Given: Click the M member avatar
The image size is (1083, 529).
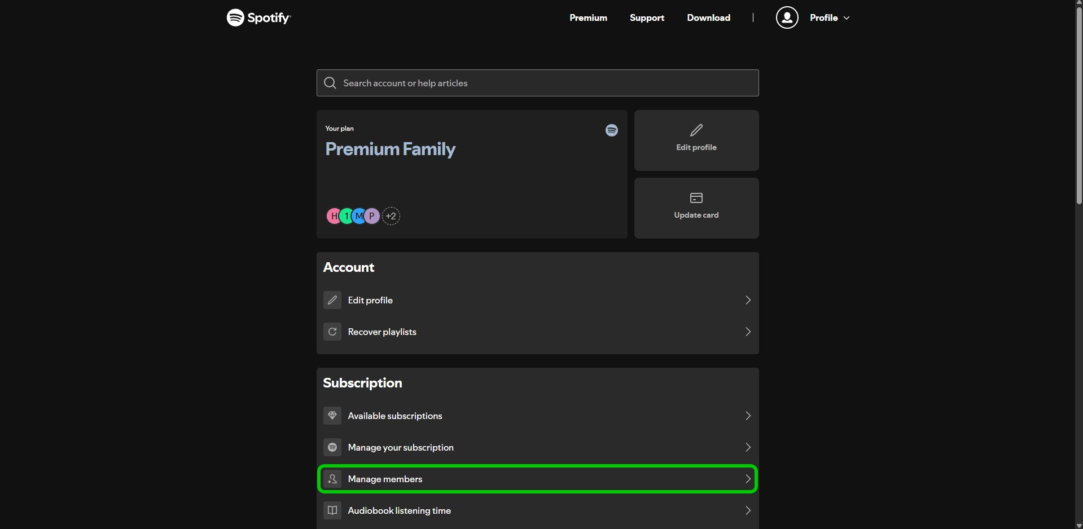Looking at the screenshot, I should (x=359, y=216).
